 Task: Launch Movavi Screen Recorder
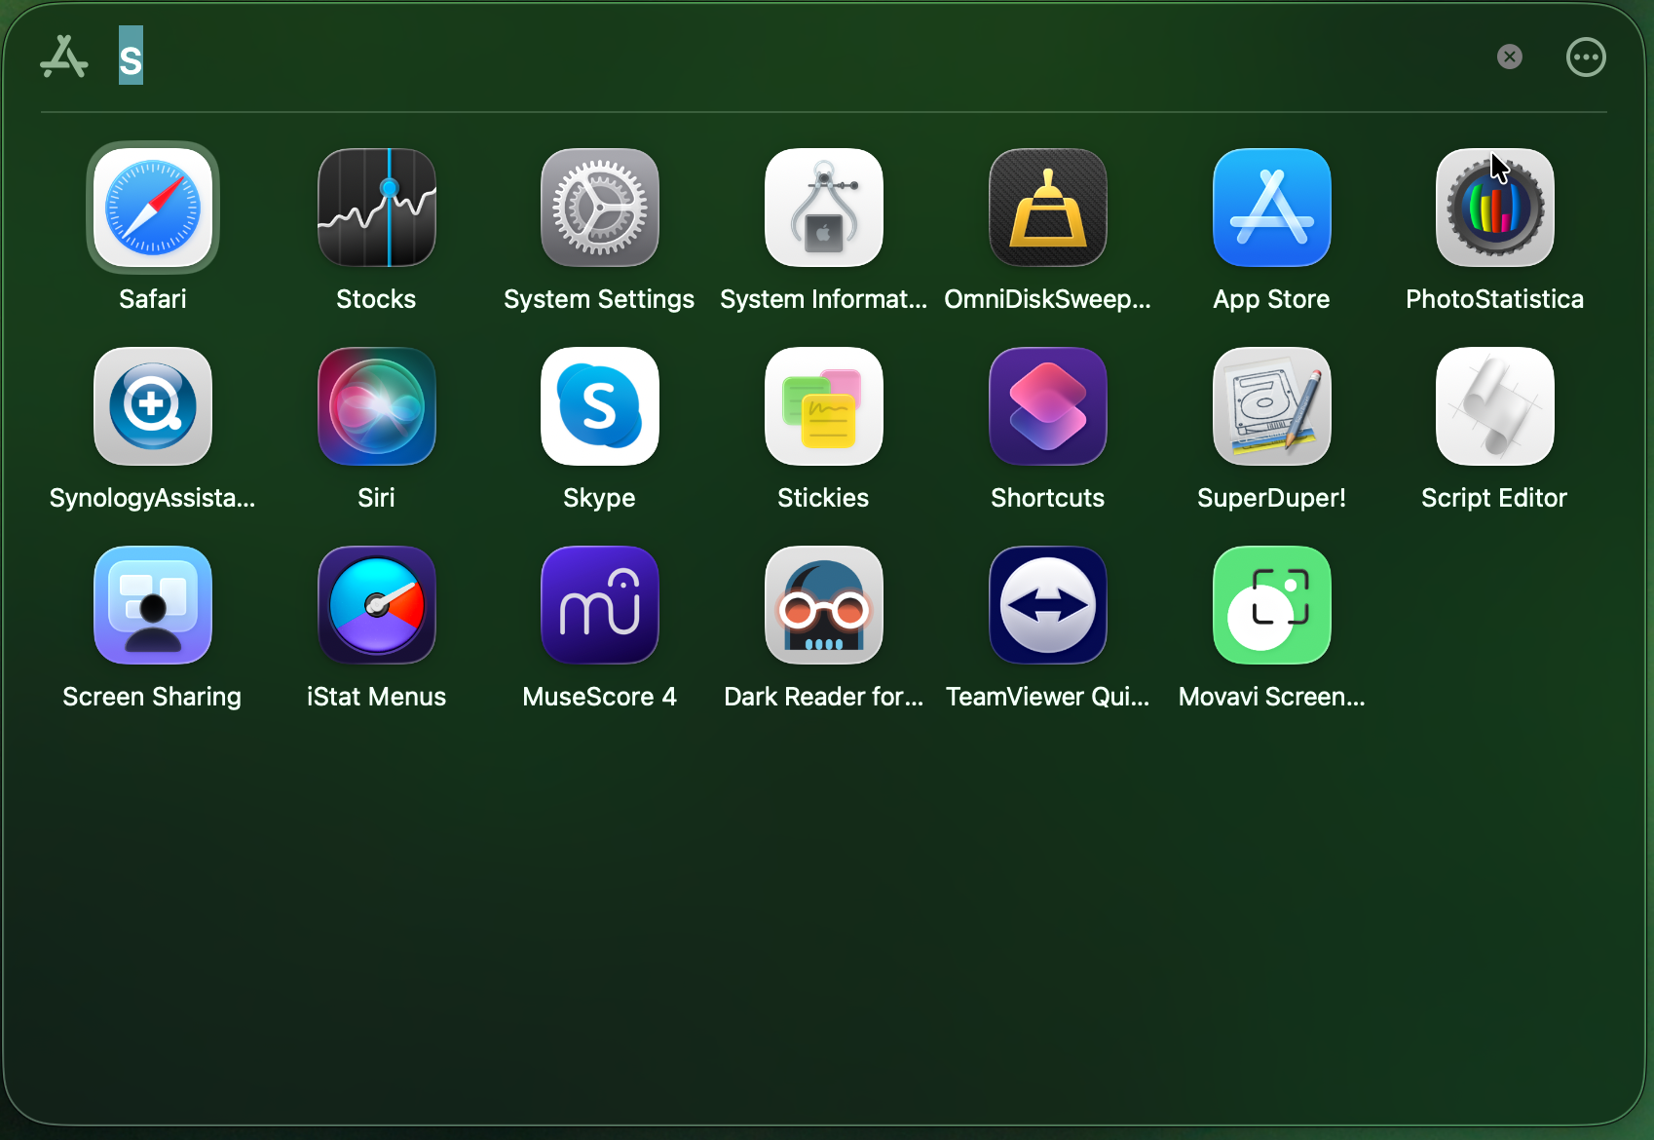(x=1272, y=605)
